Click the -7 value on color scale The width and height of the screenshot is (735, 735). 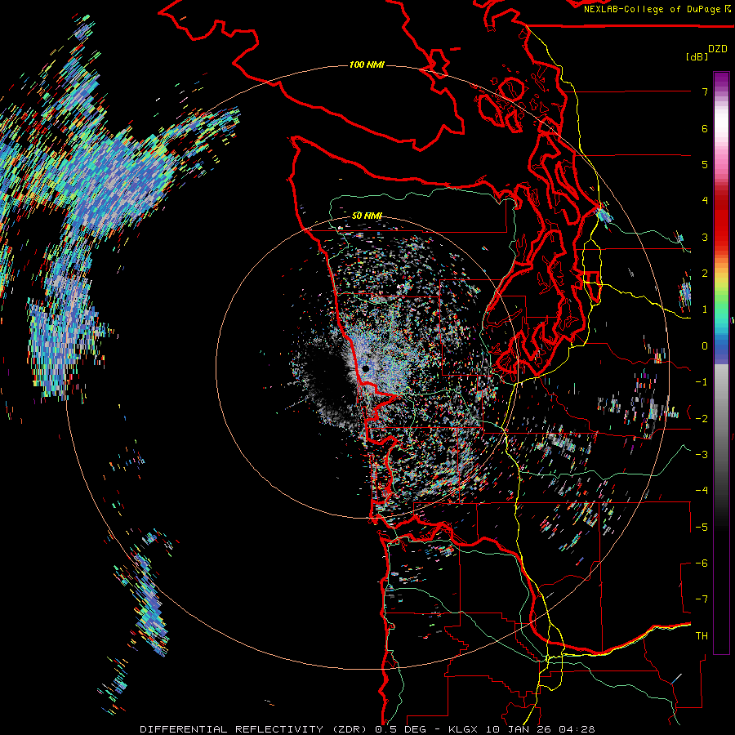702,599
